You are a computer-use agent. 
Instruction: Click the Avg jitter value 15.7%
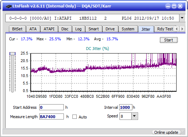click(x=112, y=39)
